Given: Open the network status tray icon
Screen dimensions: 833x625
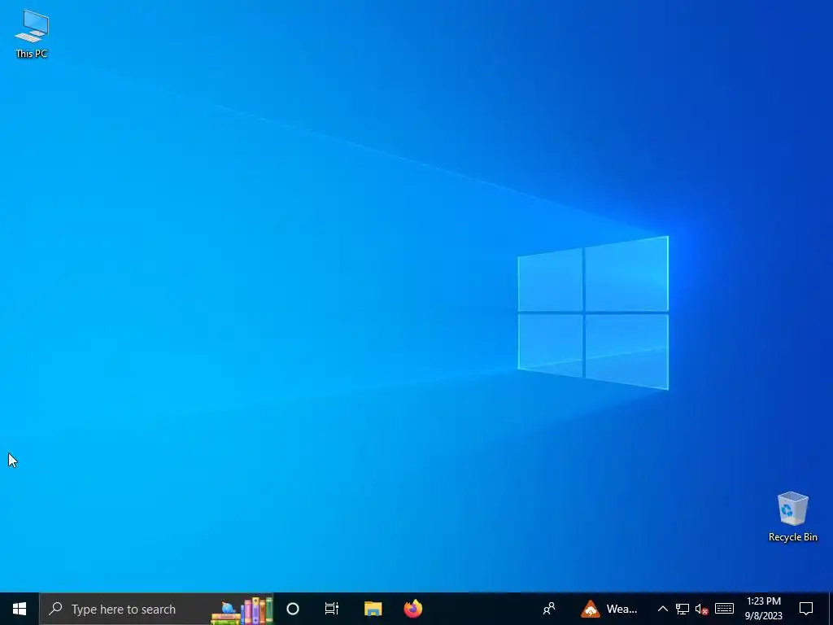Looking at the screenshot, I should pyautogui.click(x=683, y=609).
